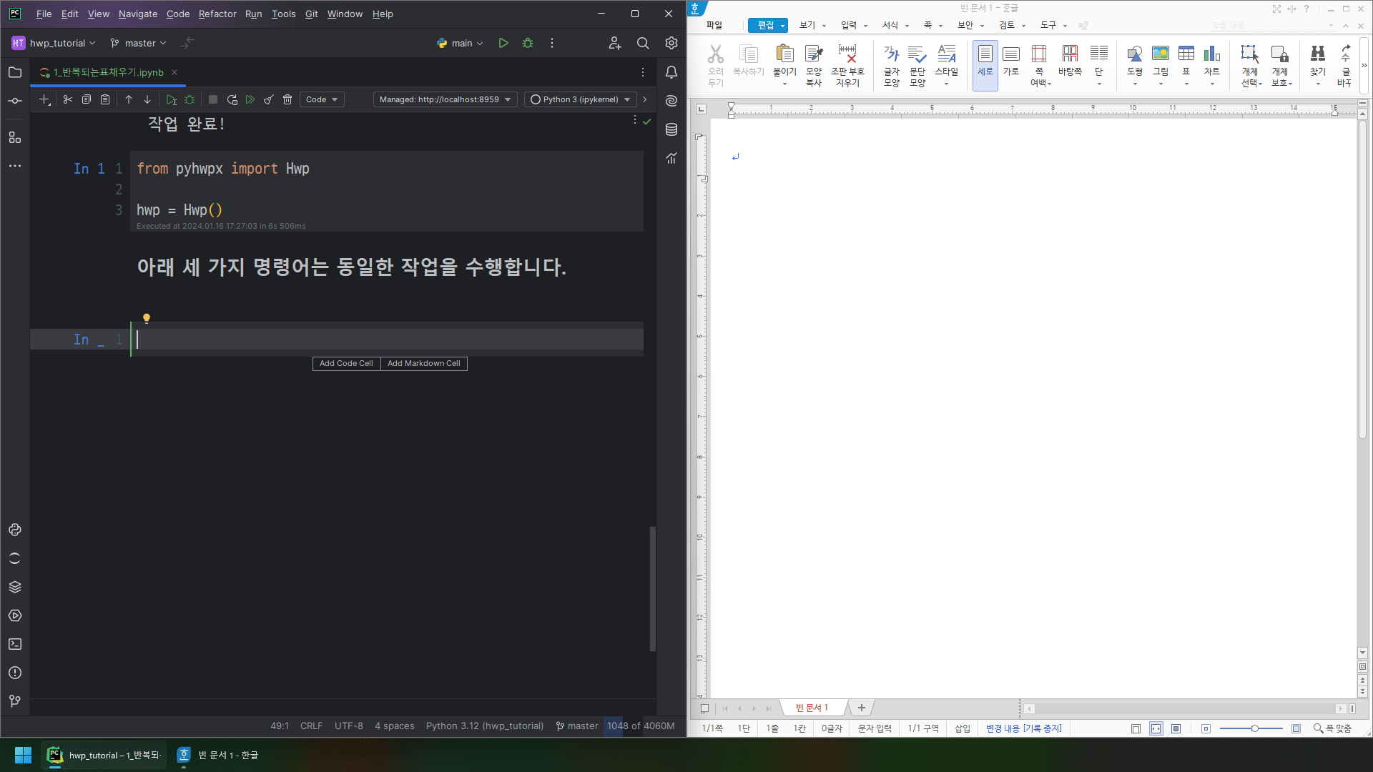1373x772 pixels.
Task: Open the master branch dropdown
Action: (139, 44)
